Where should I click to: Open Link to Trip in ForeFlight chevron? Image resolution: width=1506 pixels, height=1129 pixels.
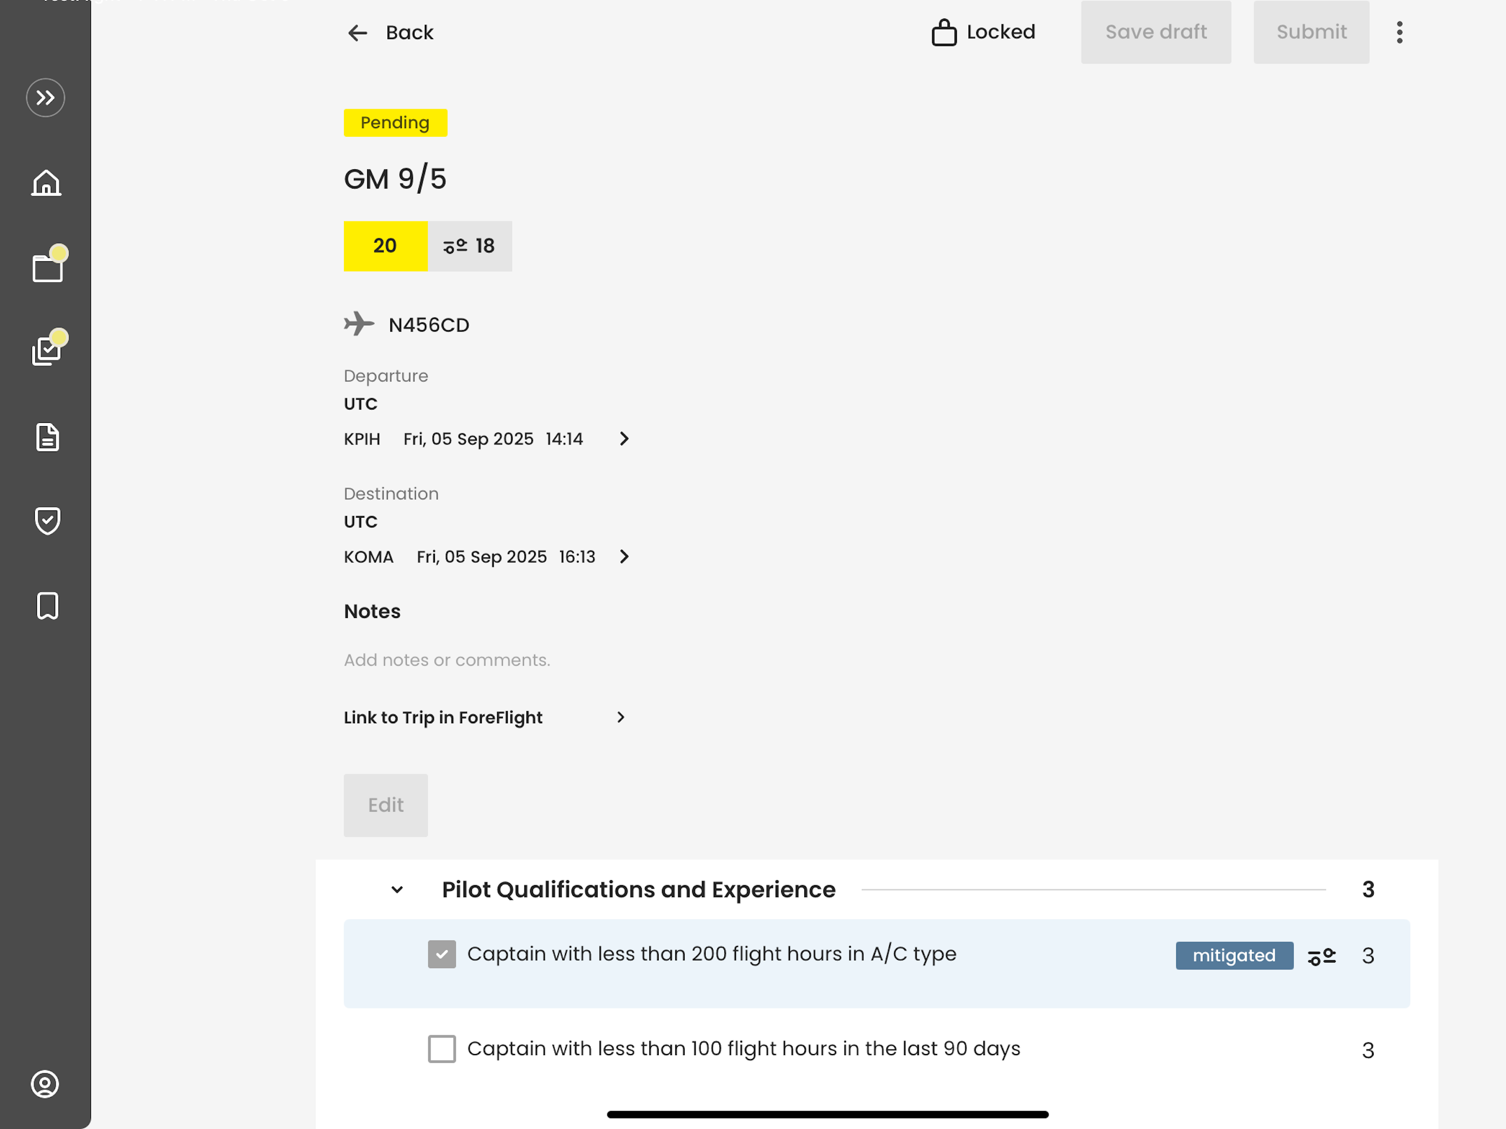pos(620,717)
